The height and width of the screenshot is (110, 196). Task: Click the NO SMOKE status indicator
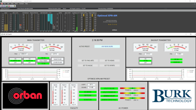click(x=88, y=92)
